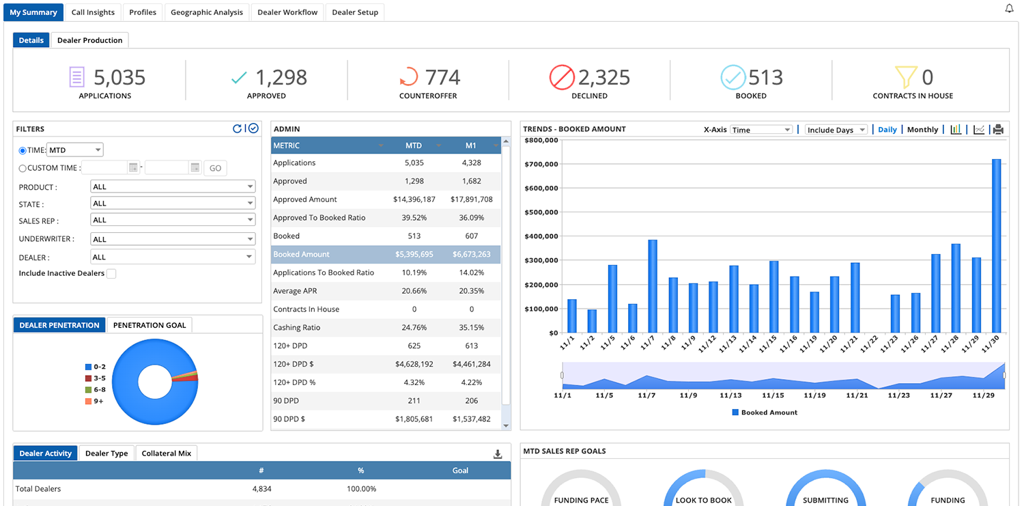Viewport: 1024px width, 506px height.
Task: Click the 3-5 dark red legend swatch
Action: 88,378
